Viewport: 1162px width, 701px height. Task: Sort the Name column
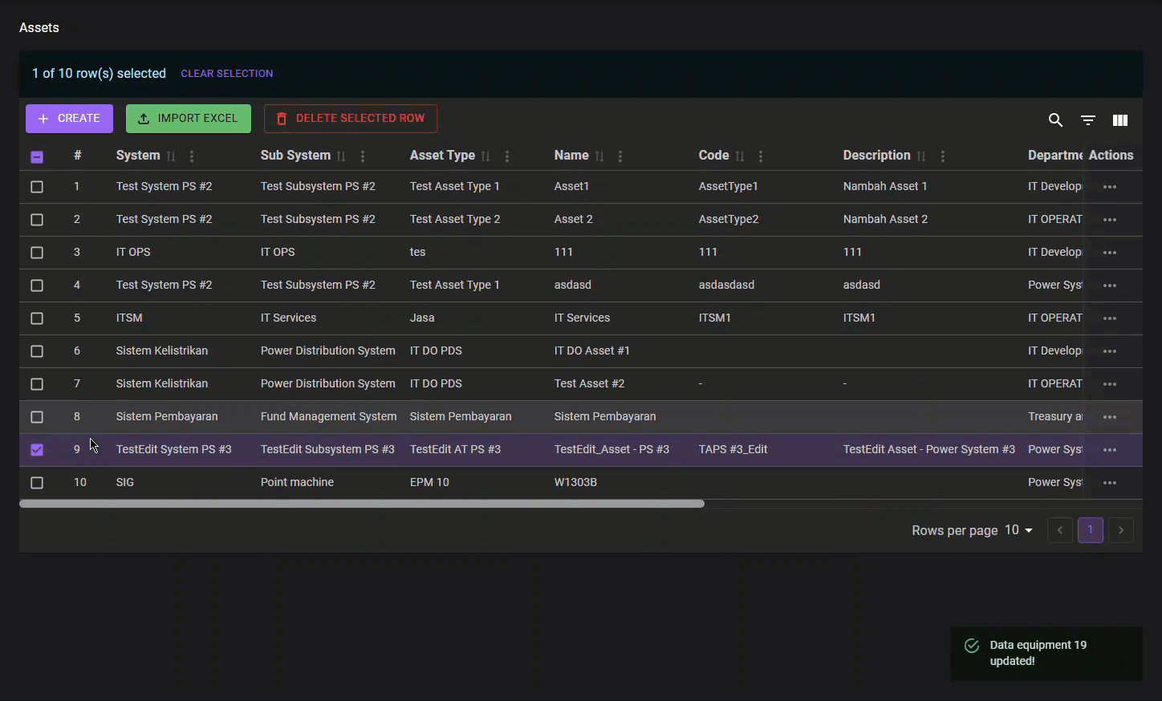[599, 156]
